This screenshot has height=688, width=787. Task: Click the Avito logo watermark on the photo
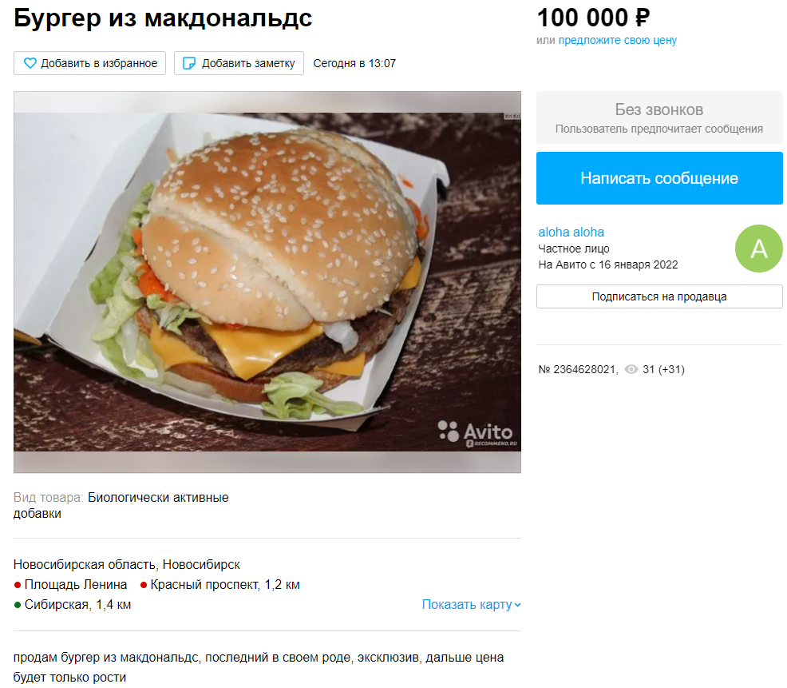475,433
